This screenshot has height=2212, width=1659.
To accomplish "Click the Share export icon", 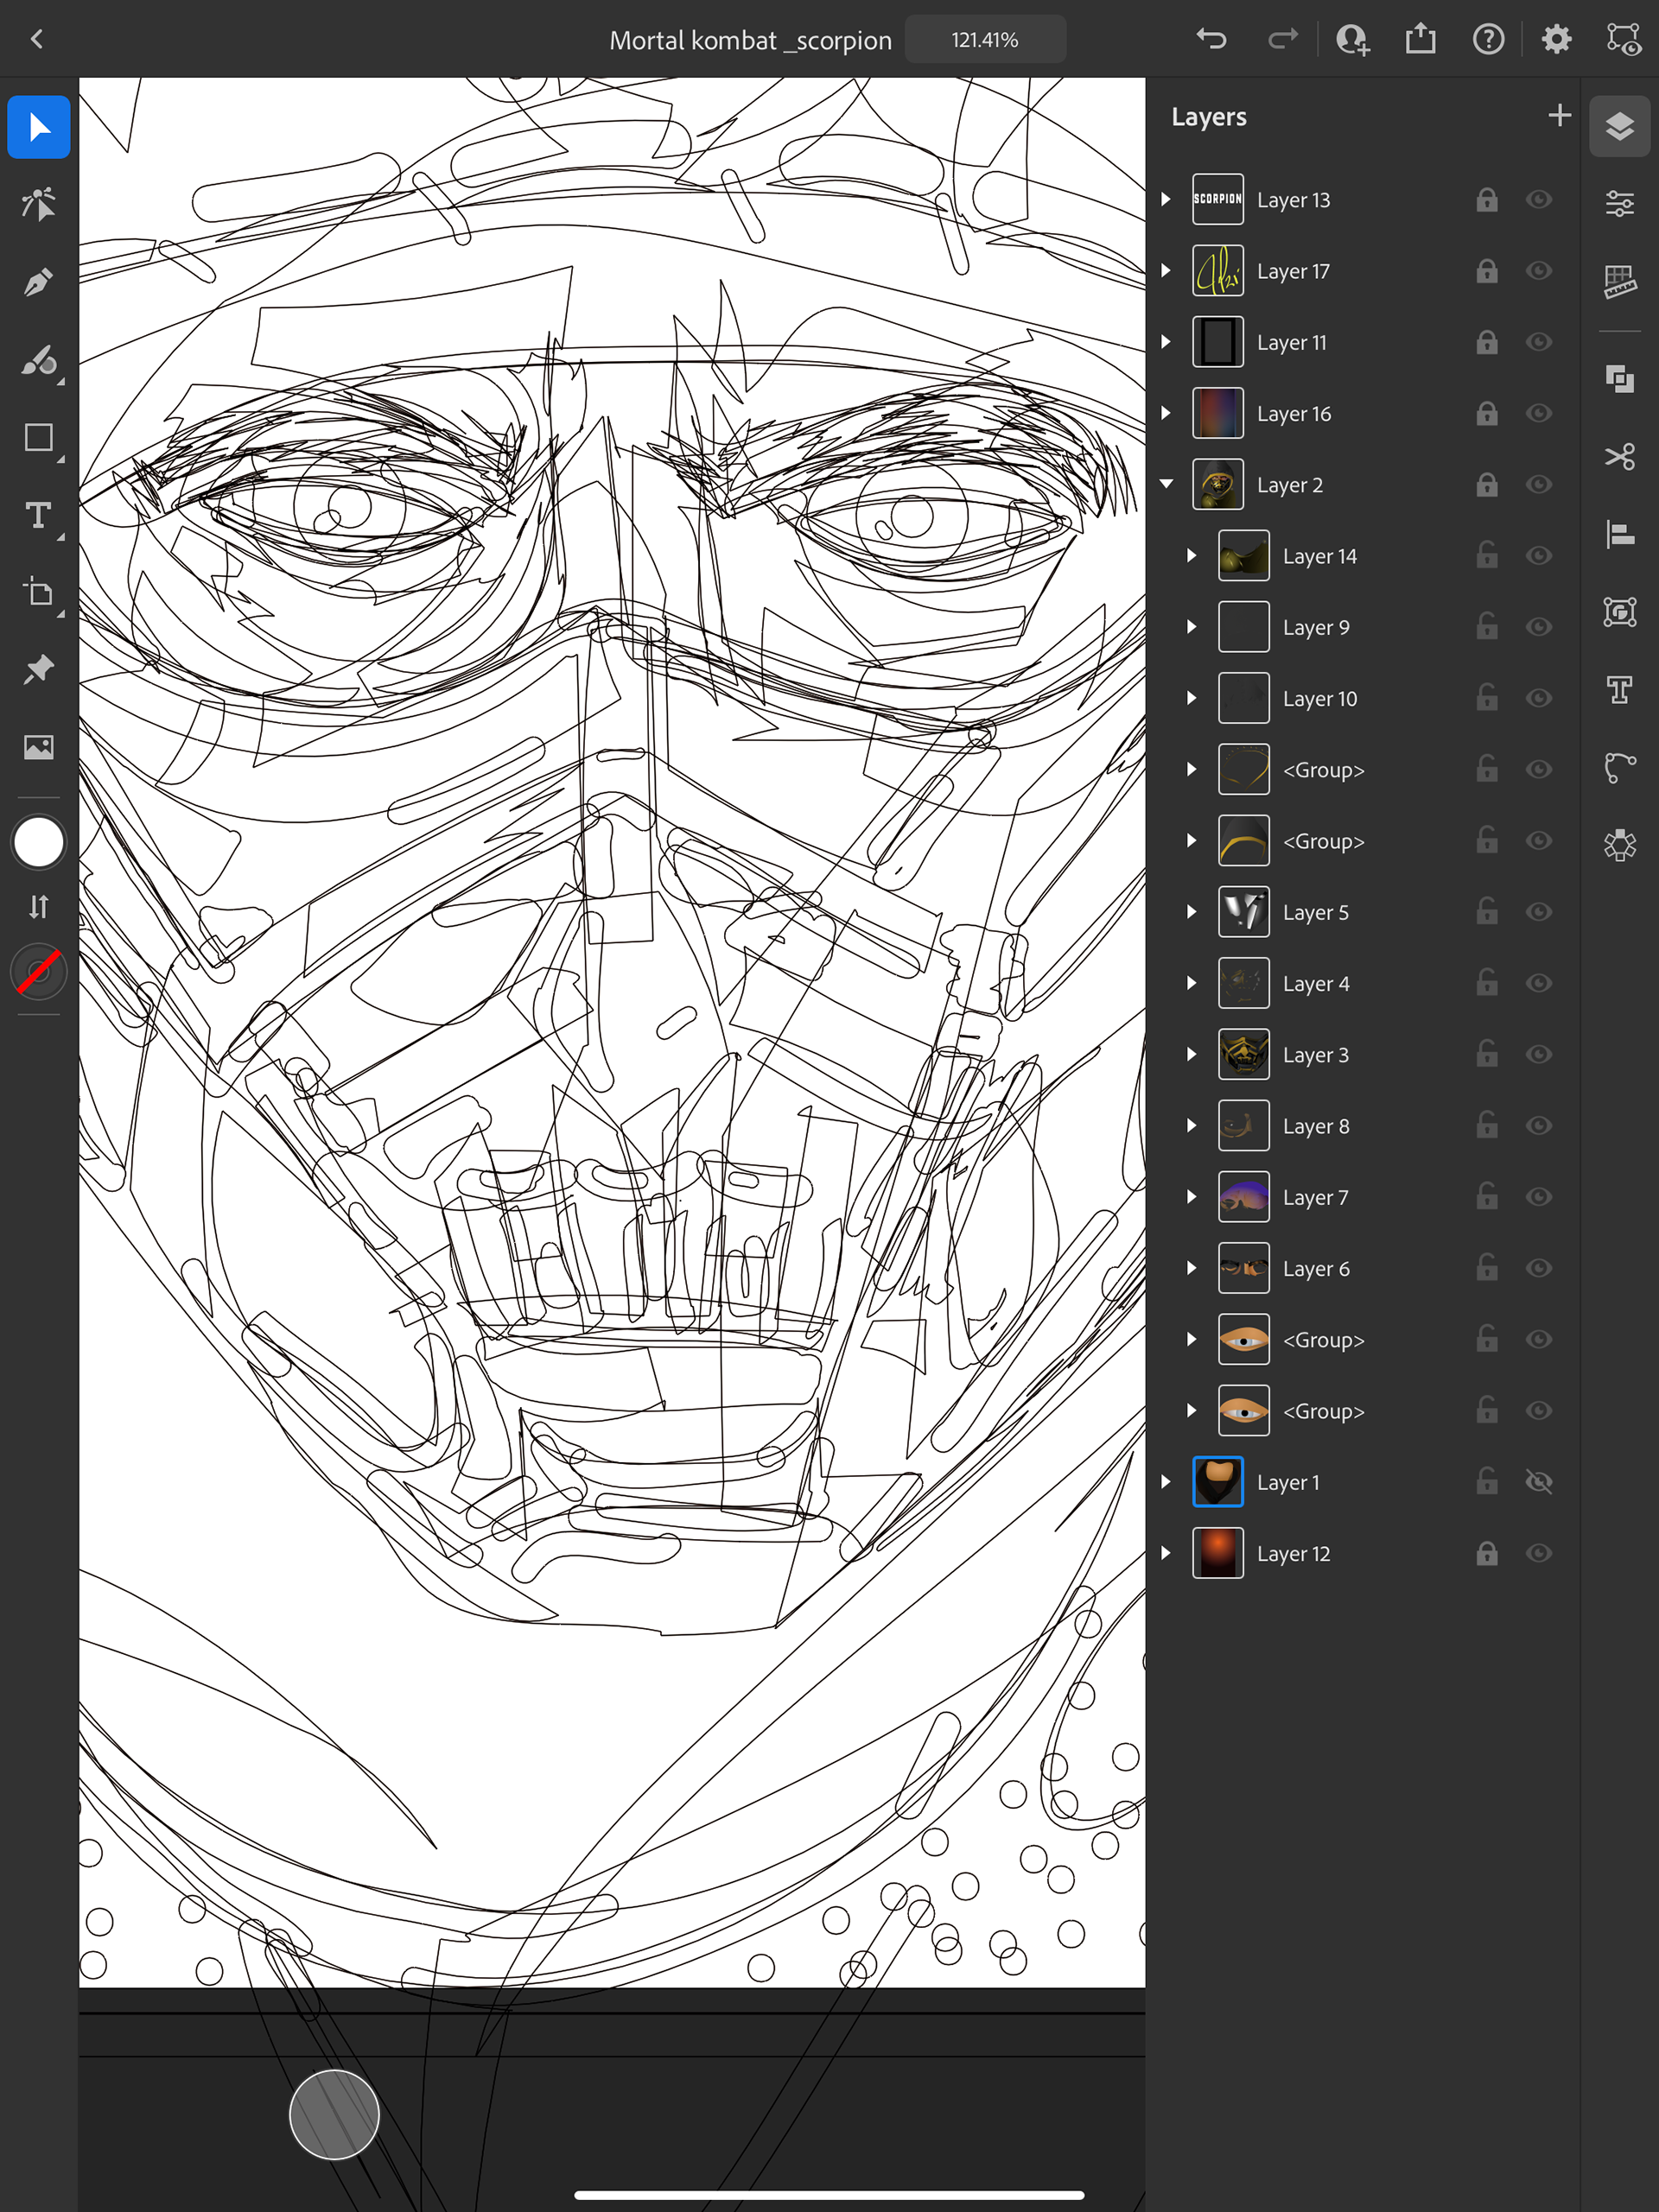I will click(1420, 39).
